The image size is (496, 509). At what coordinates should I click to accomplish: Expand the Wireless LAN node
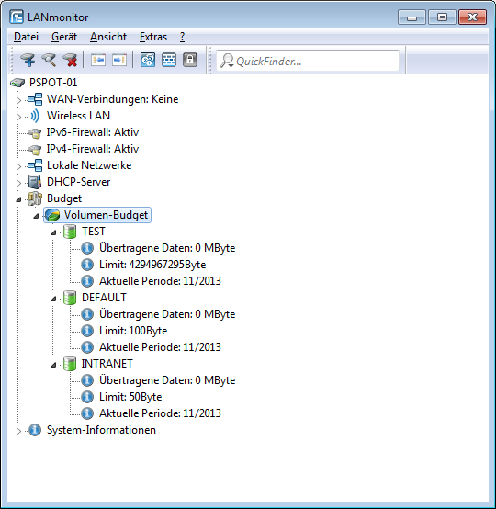(x=18, y=117)
